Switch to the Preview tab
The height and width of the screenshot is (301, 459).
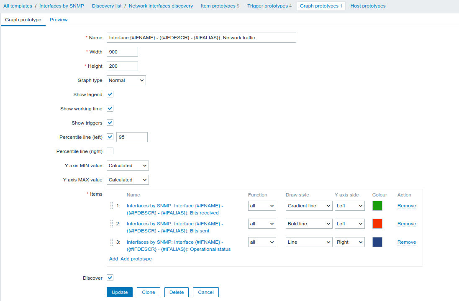(59, 20)
